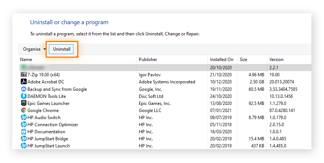Click the Adobe Acrobat DC icon

pyautogui.click(x=24, y=81)
